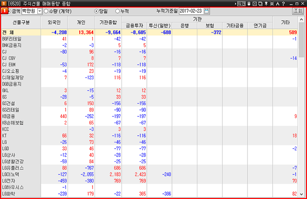
Task: Select the BNK금융지 row label
Action: pos(12,45)
